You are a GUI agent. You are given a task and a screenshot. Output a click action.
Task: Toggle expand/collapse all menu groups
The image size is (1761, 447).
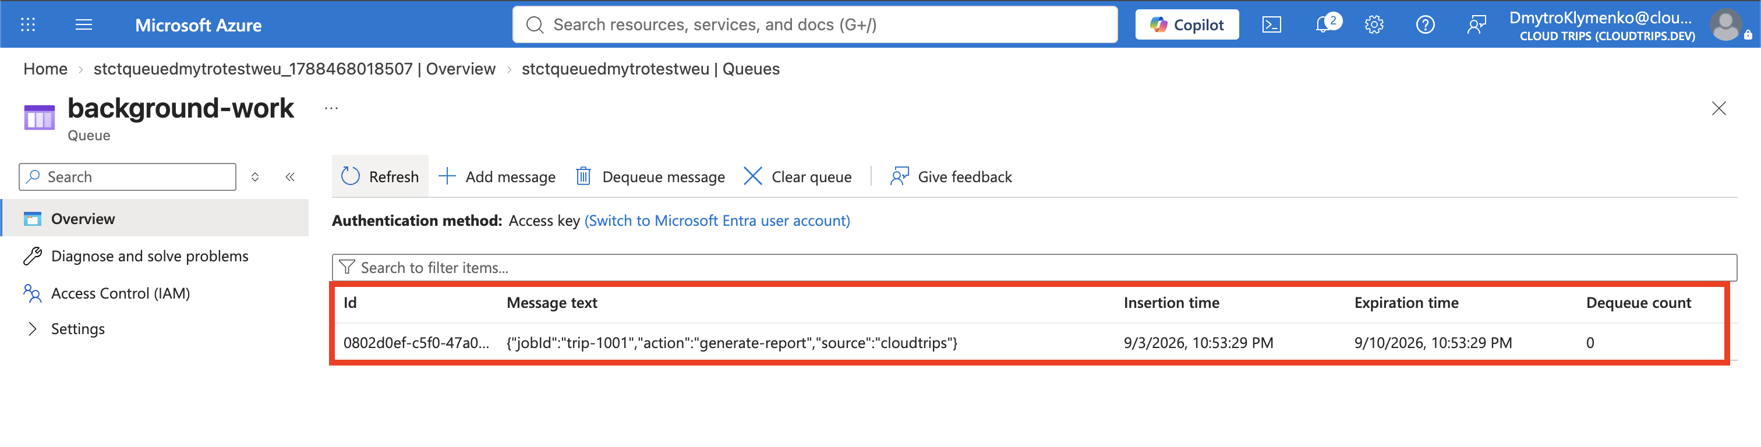click(x=255, y=177)
